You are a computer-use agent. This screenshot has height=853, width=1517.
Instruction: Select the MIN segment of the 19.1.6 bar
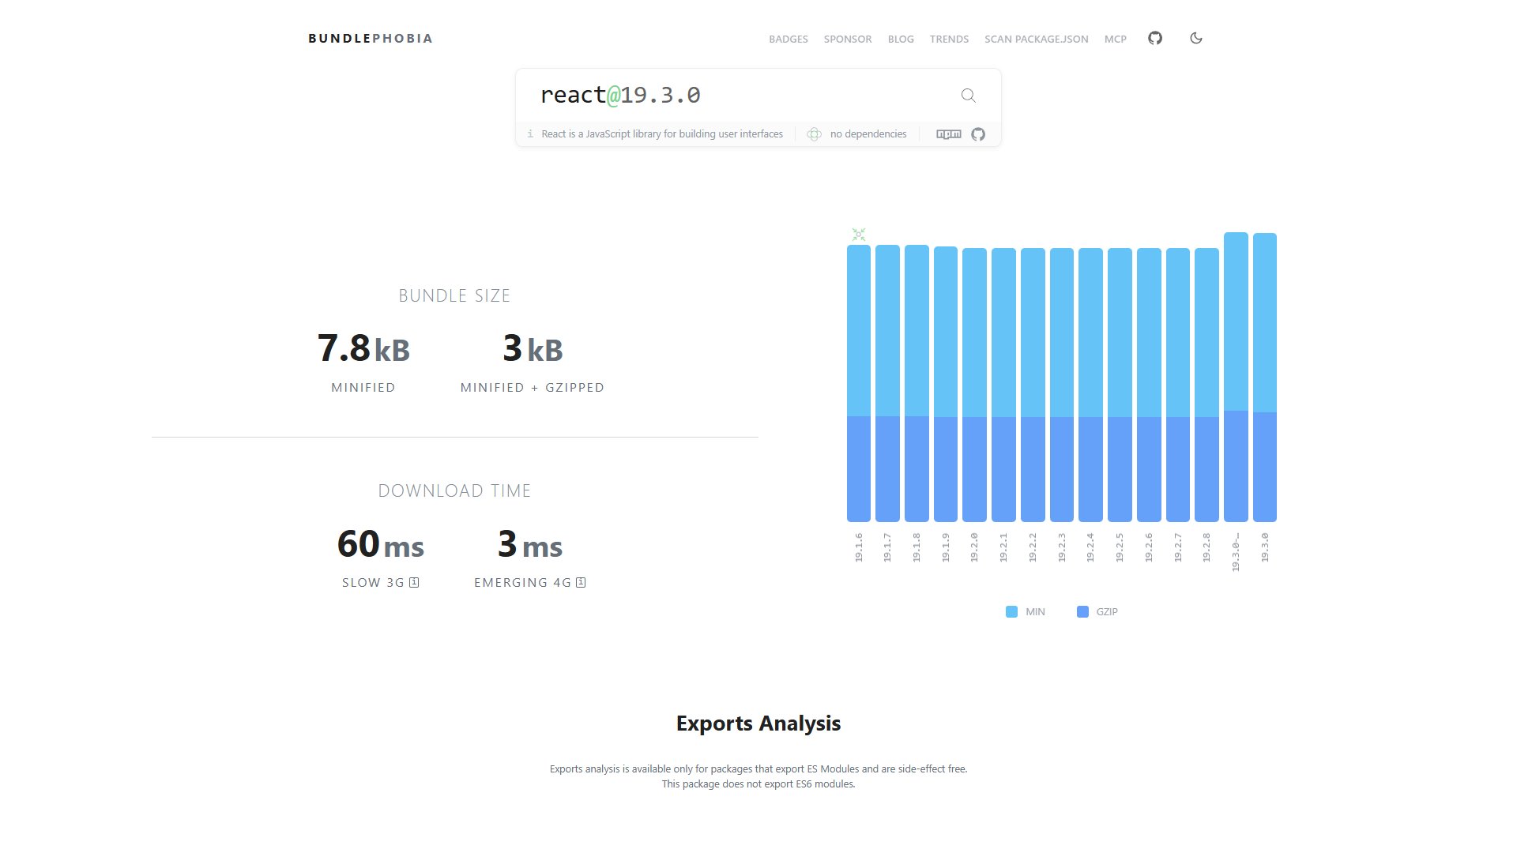click(x=859, y=330)
